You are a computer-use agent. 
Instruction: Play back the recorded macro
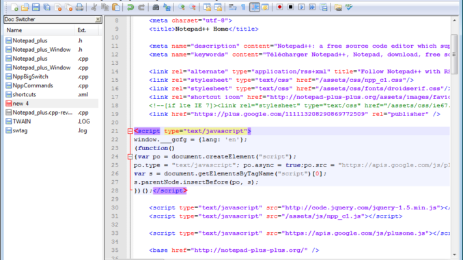click(301, 7)
